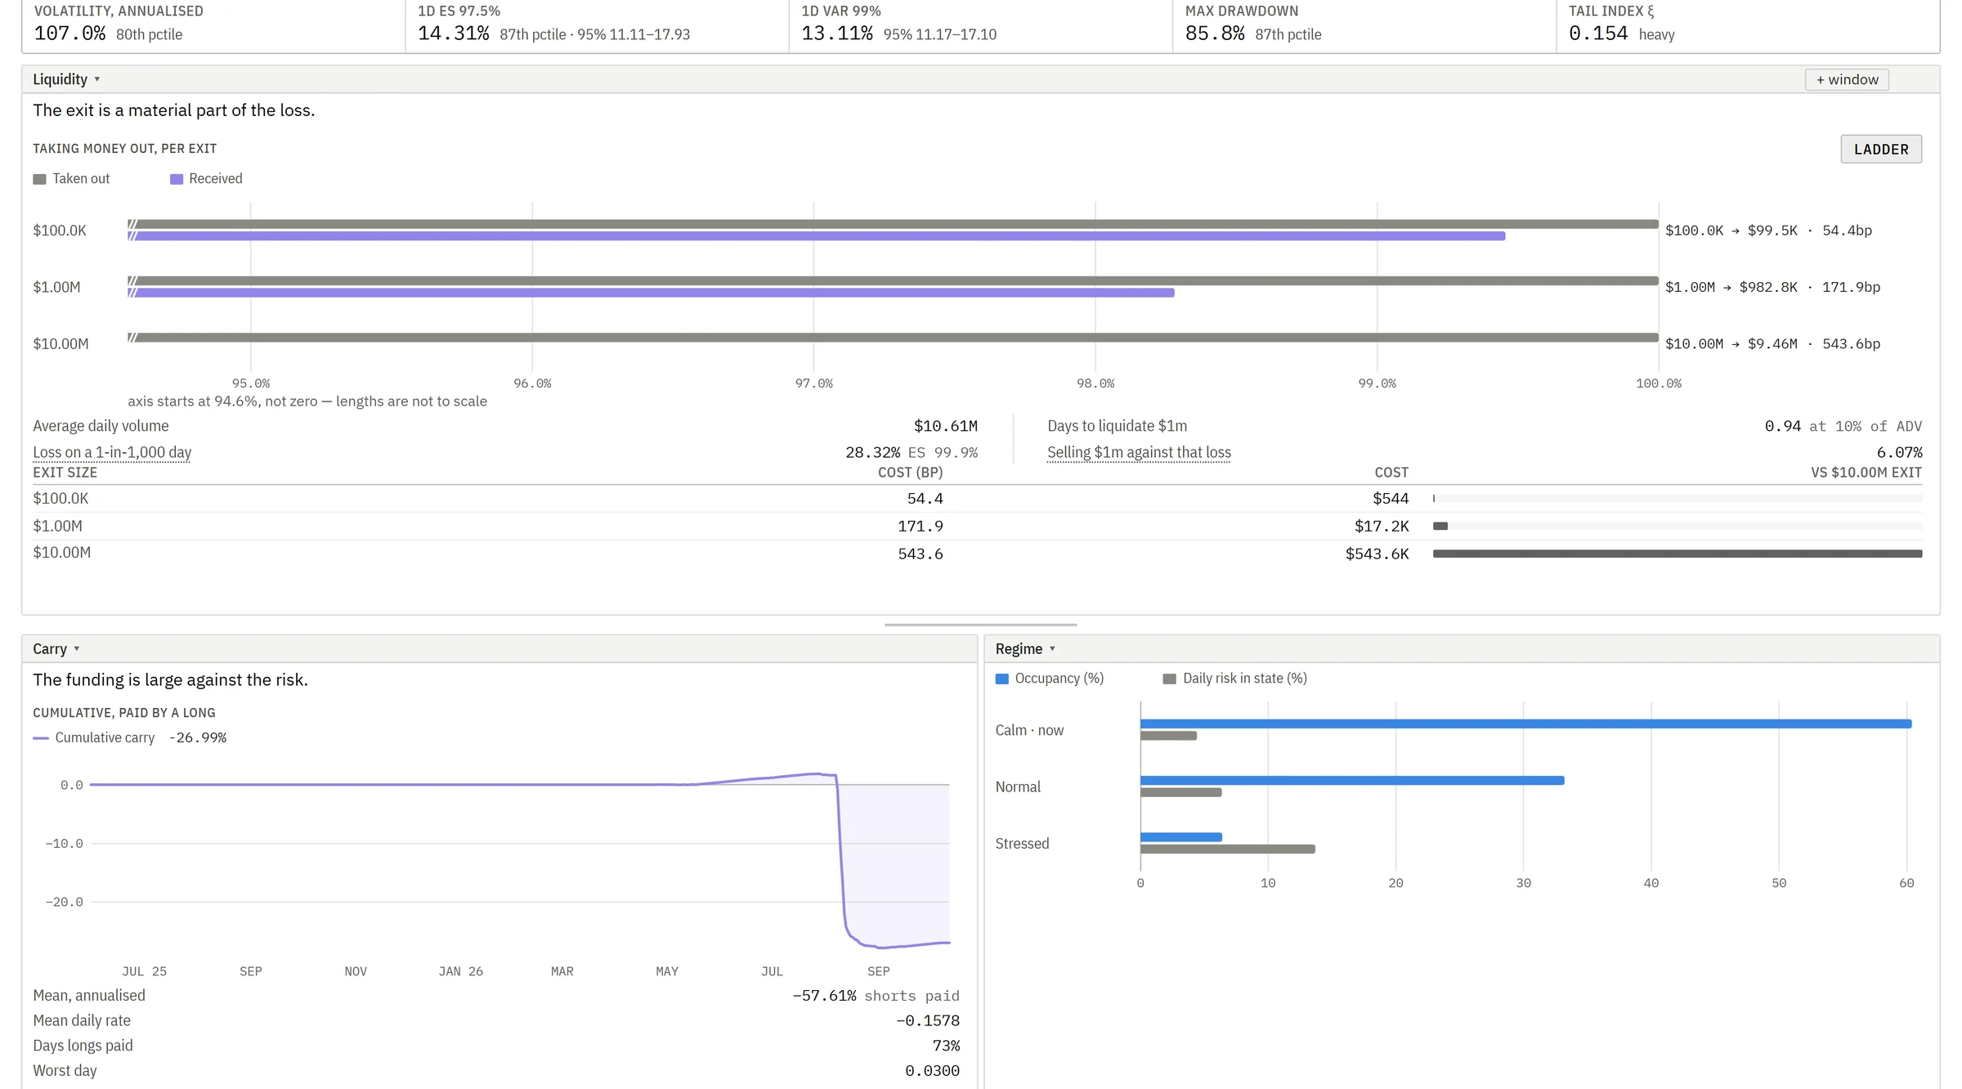Click Selling $1m against that loss link
The image size is (1962, 1089).
pos(1139,452)
